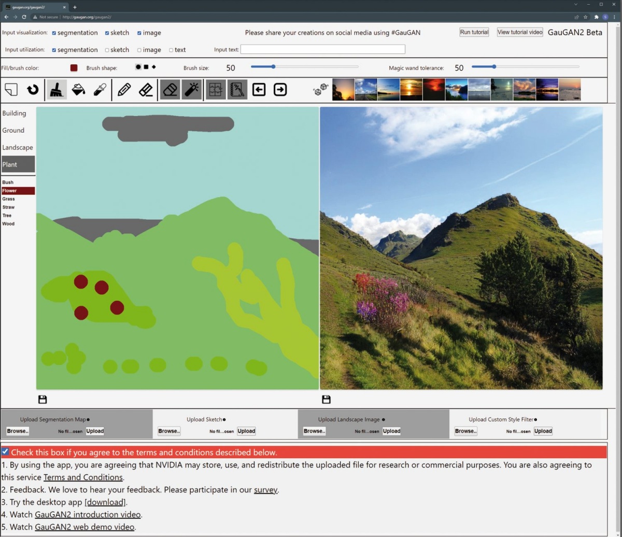The image size is (622, 537).
Task: Click the dice random style icon
Action: pos(321,90)
